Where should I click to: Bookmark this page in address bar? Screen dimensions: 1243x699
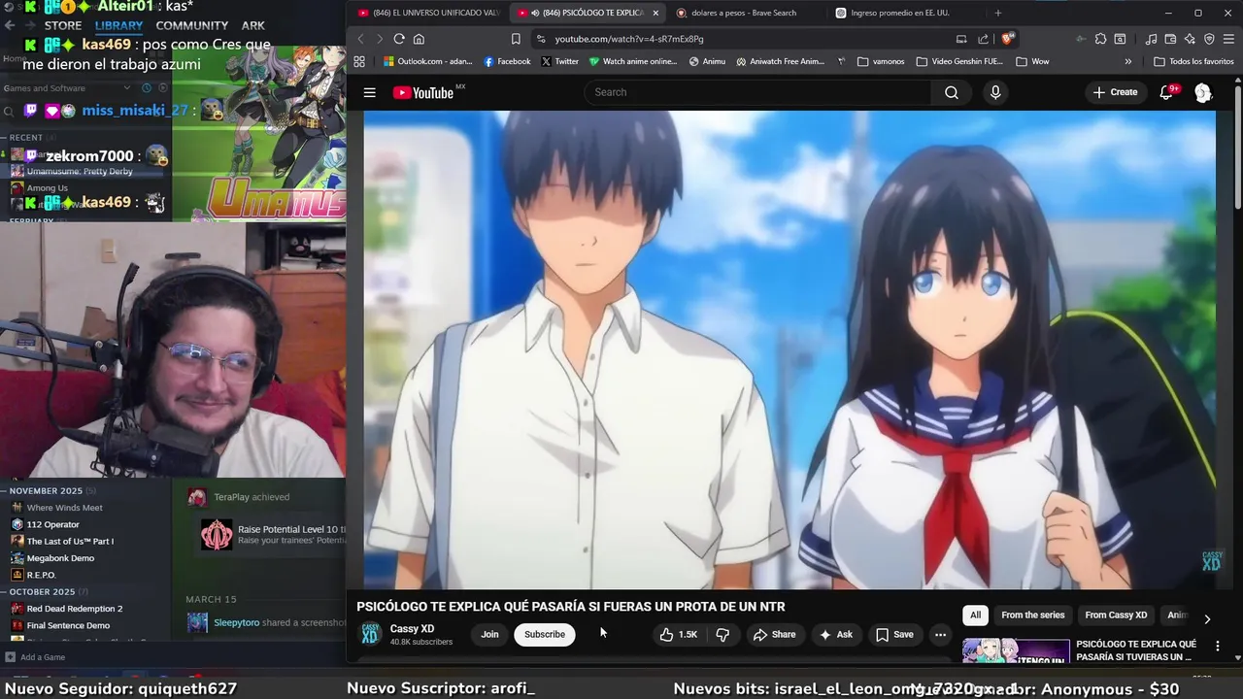click(x=516, y=39)
